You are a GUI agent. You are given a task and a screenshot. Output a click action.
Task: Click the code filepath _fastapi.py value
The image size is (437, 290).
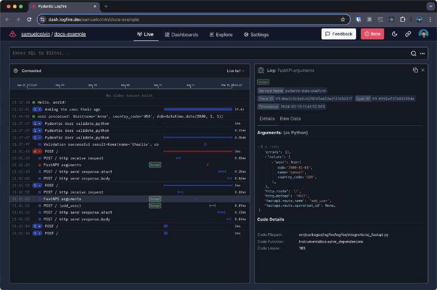point(344,235)
